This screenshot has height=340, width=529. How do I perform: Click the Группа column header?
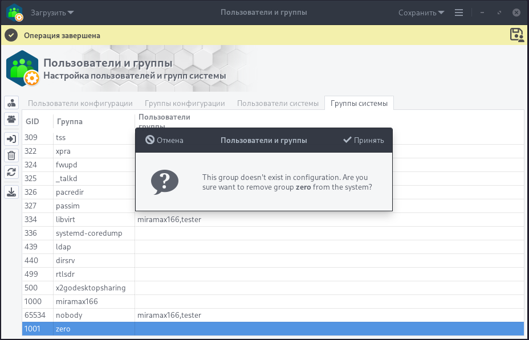coord(70,121)
